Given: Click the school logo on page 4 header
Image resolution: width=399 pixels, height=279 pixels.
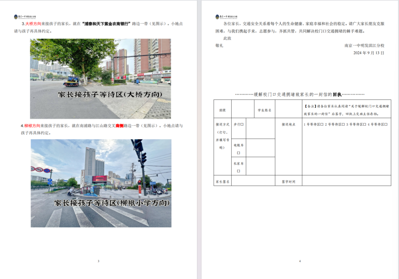Looking at the screenshot, I should [x=226, y=17].
